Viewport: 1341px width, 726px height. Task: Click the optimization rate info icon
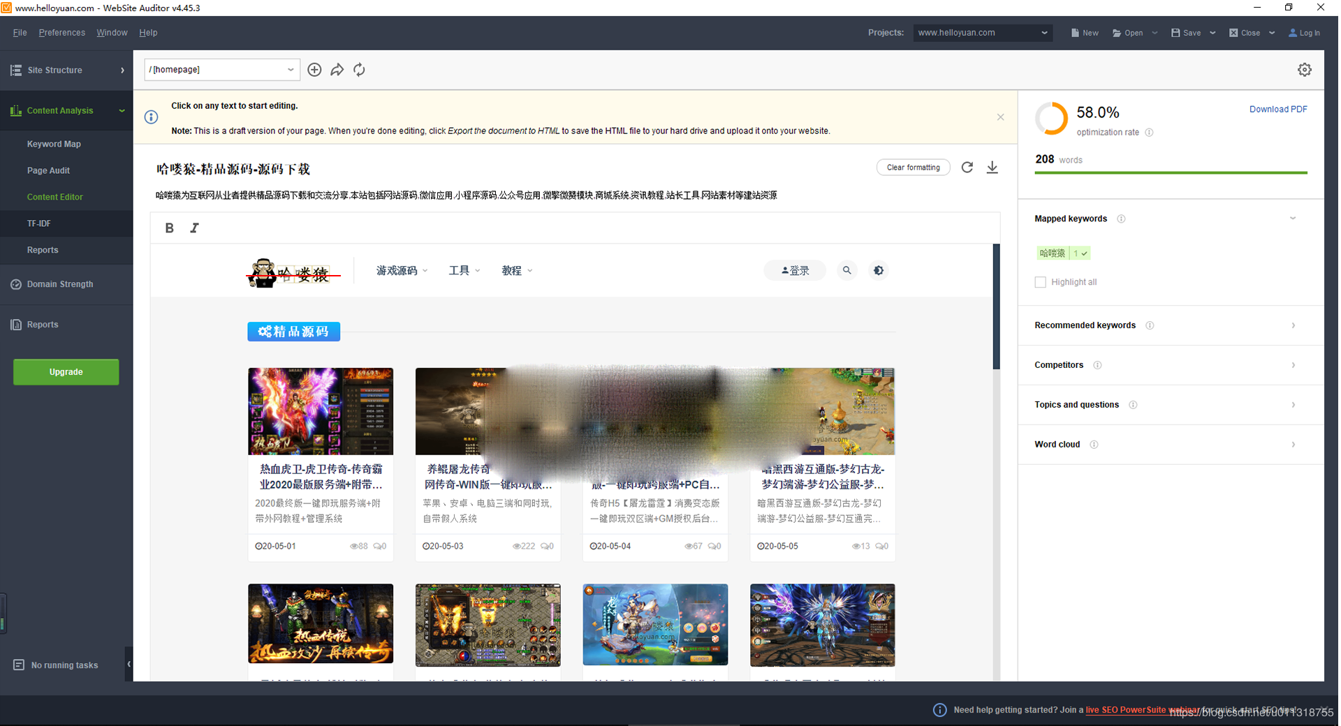click(1149, 133)
